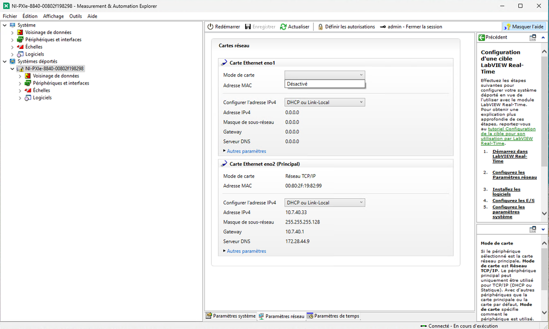
Task: Switch to the Paramètres réseau tab
Action: click(282, 316)
